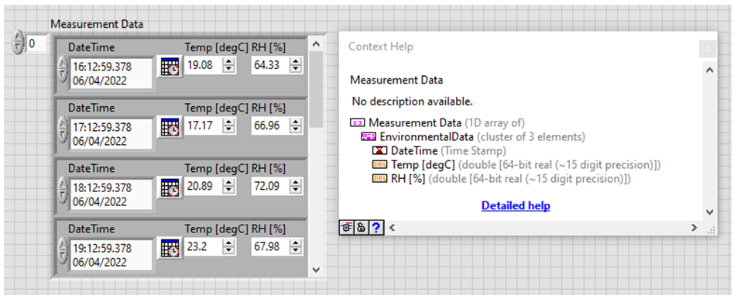Viewport: 737px width, 299px height.
Task: Open time browse button for 17:12:59.378 row
Action: pos(170,127)
